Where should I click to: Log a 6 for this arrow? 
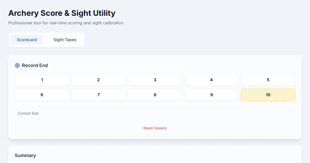pyautogui.click(x=42, y=95)
